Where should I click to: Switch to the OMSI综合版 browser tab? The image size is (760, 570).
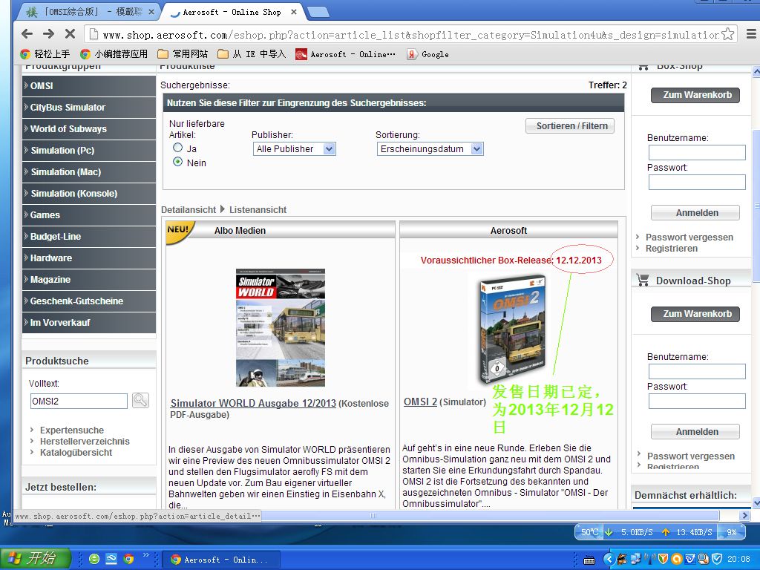[89, 13]
